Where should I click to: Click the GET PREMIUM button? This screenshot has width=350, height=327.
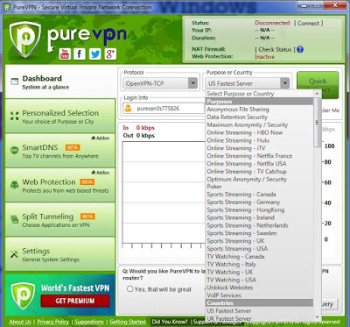pos(75,301)
